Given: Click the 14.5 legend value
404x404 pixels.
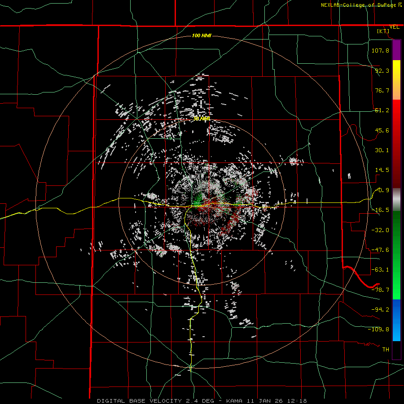Looking at the screenshot, I should [x=382, y=170].
